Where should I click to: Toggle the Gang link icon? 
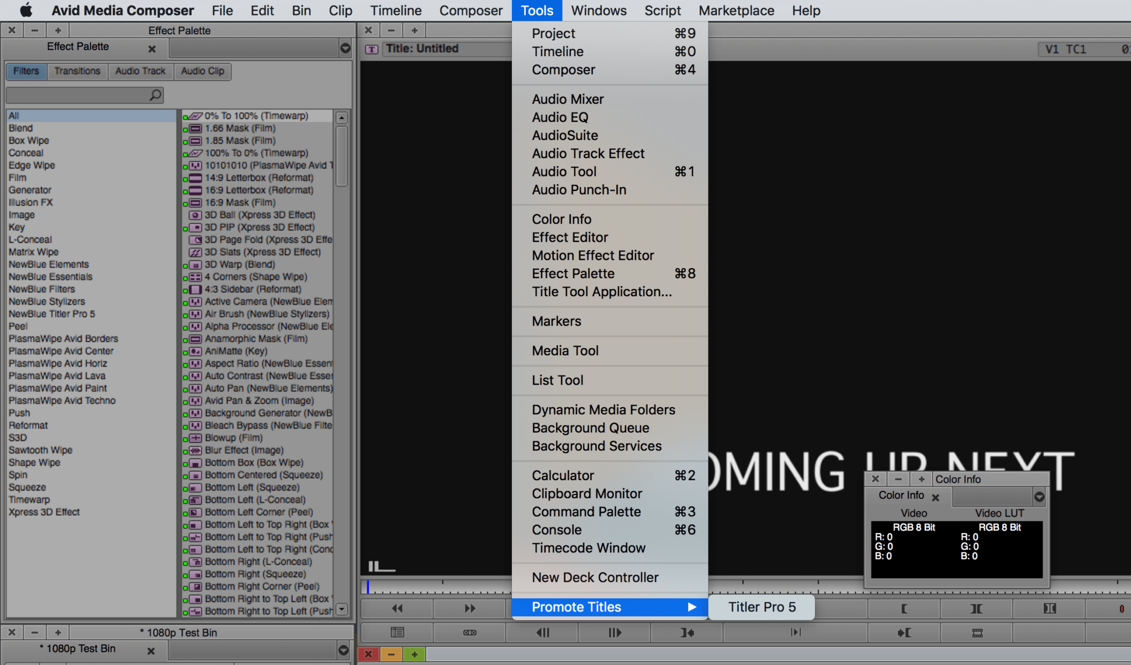[x=469, y=632]
